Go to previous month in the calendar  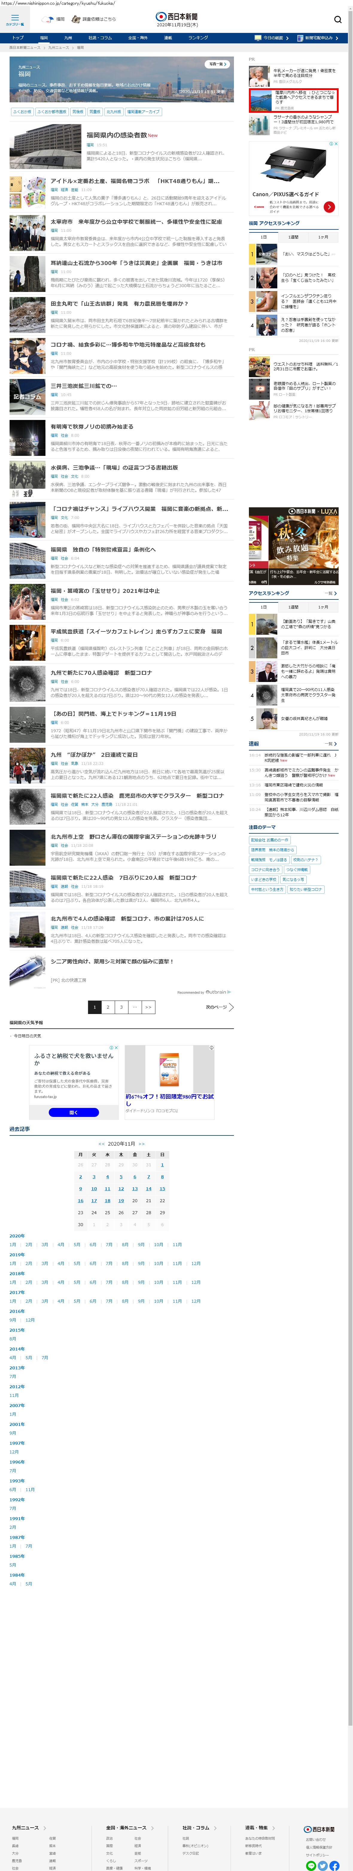102,1144
